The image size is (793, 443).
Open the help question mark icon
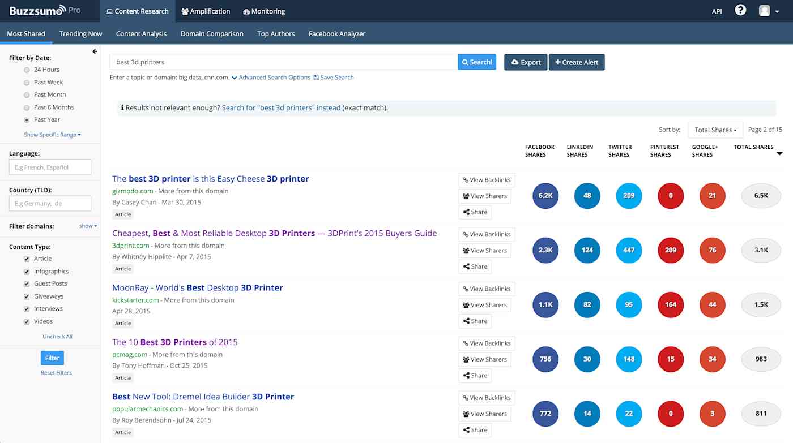click(x=740, y=10)
